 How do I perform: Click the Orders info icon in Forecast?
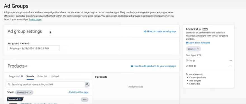(195, 66)
